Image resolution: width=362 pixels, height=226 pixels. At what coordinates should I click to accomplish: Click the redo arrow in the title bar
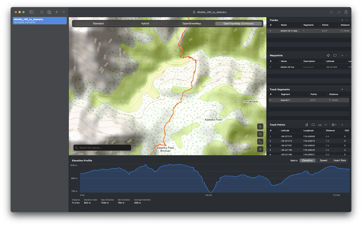tap(339, 12)
